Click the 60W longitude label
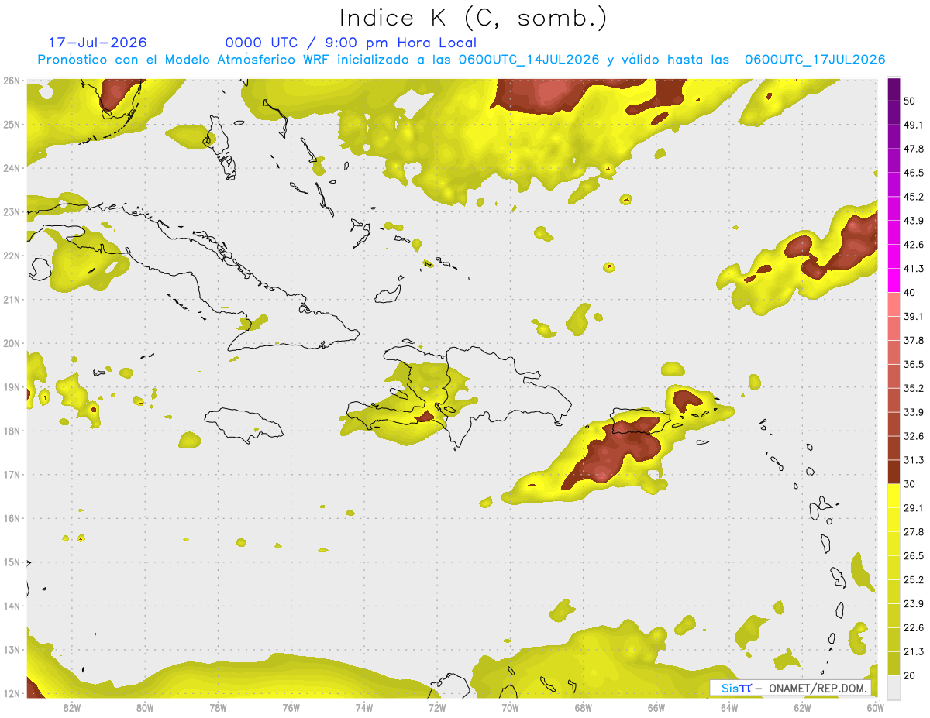This screenshot has width=930, height=718. coord(875,707)
